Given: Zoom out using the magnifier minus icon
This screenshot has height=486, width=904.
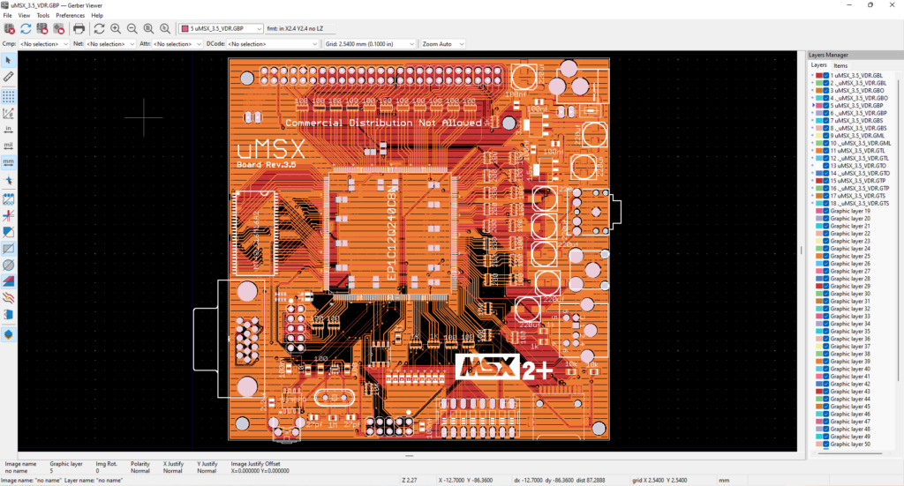Looking at the screenshot, I should coord(132,29).
